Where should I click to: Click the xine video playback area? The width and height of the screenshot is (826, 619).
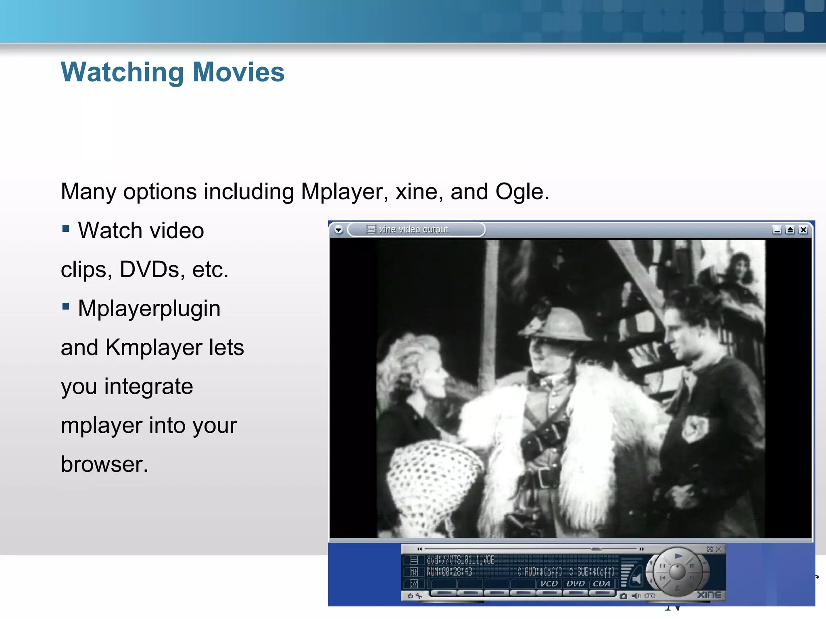[571, 388]
